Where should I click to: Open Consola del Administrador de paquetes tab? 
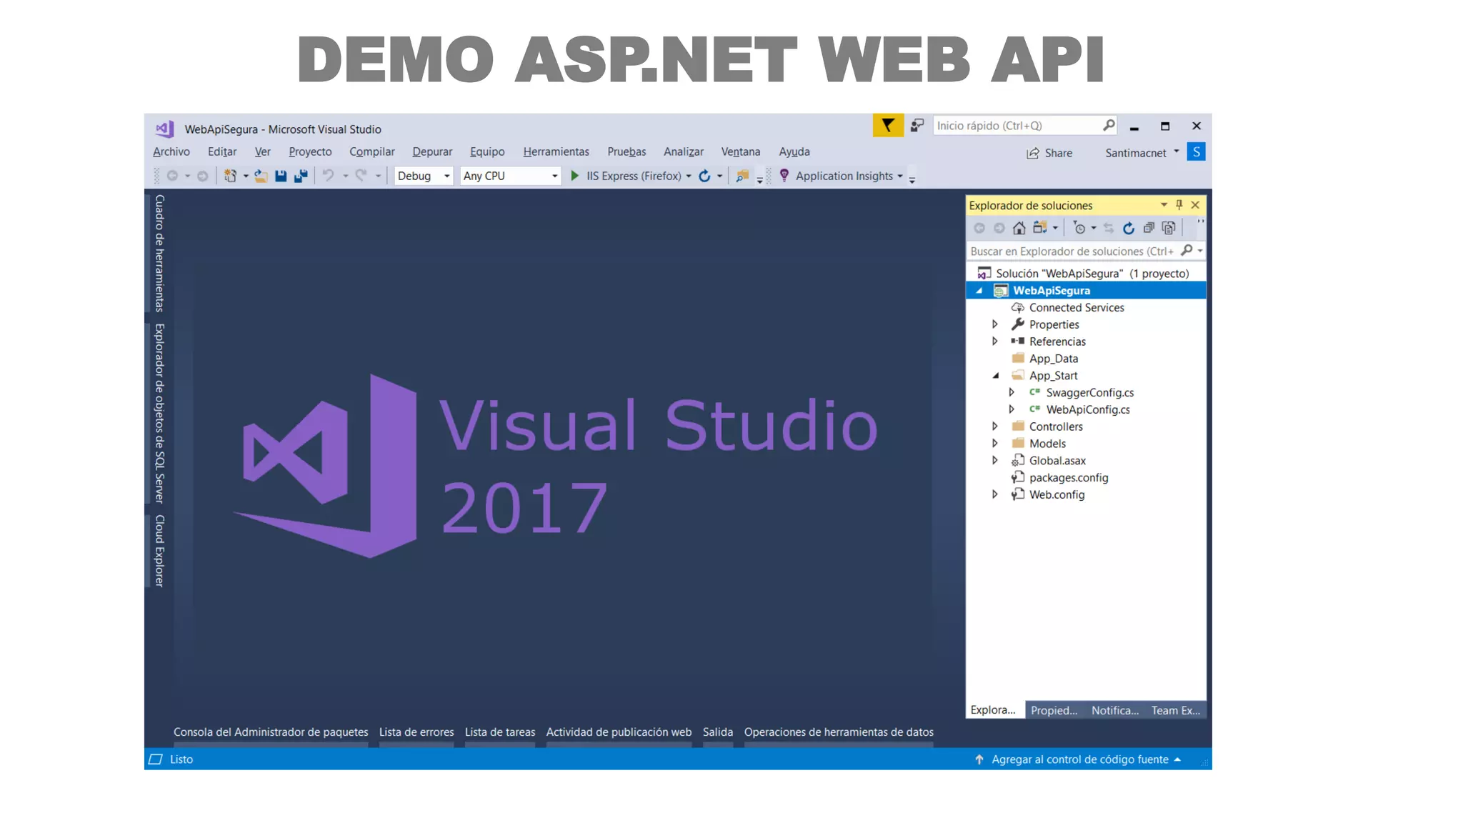271,732
